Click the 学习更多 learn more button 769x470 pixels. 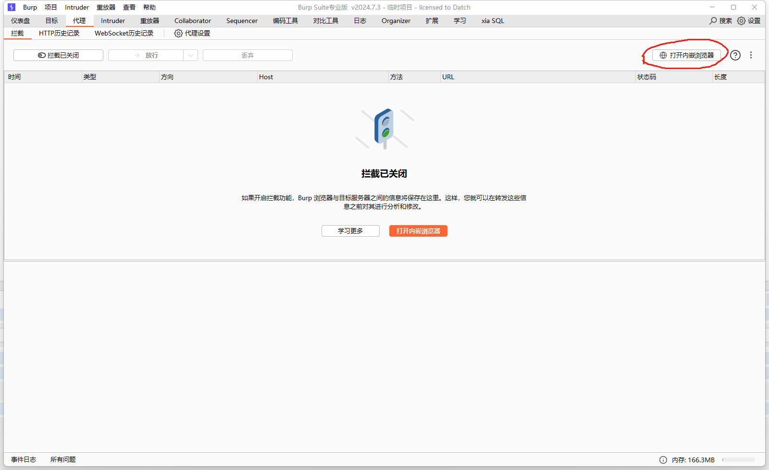(x=350, y=231)
